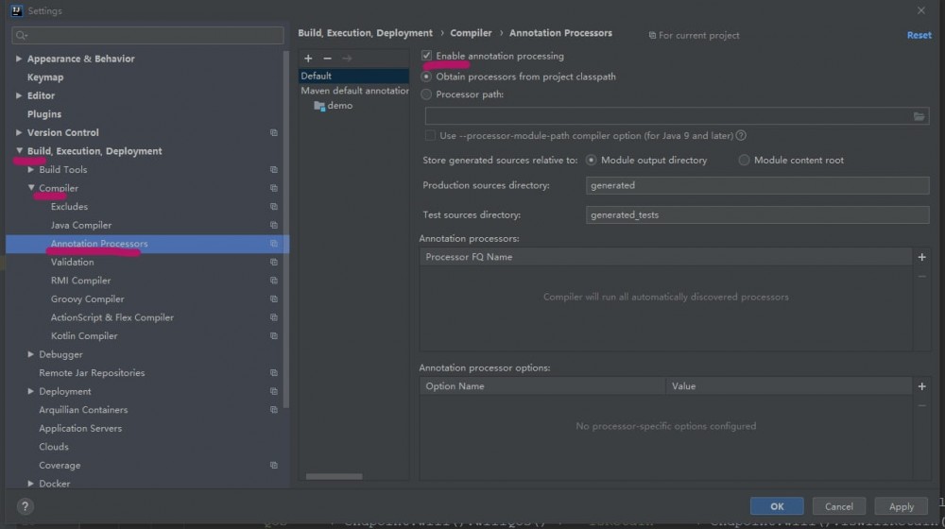Expand the Deployment node arrow
Screen dimensions: 945x529
(31, 392)
